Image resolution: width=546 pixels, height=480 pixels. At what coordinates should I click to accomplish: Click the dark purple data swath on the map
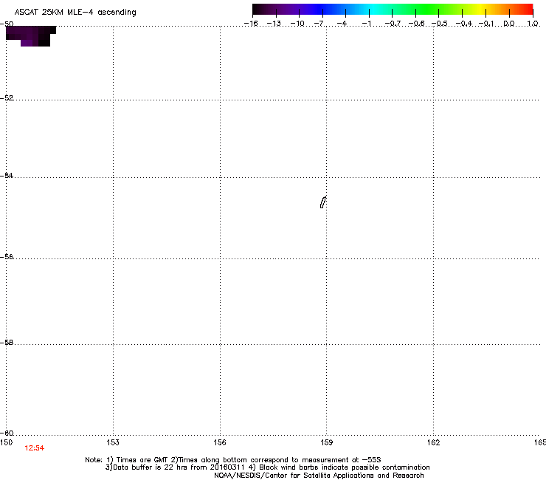pos(31,36)
